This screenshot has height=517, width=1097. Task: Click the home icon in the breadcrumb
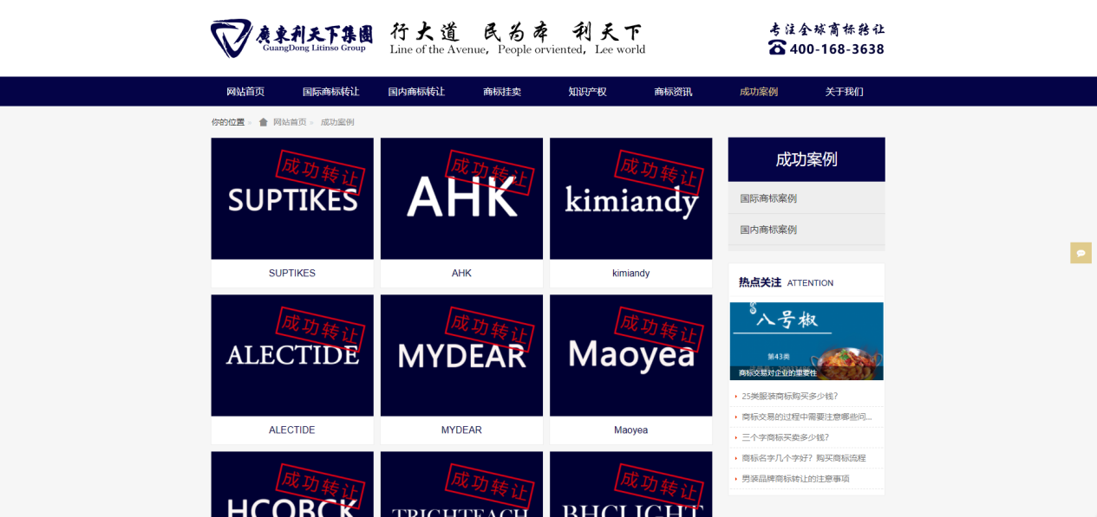pyautogui.click(x=264, y=122)
